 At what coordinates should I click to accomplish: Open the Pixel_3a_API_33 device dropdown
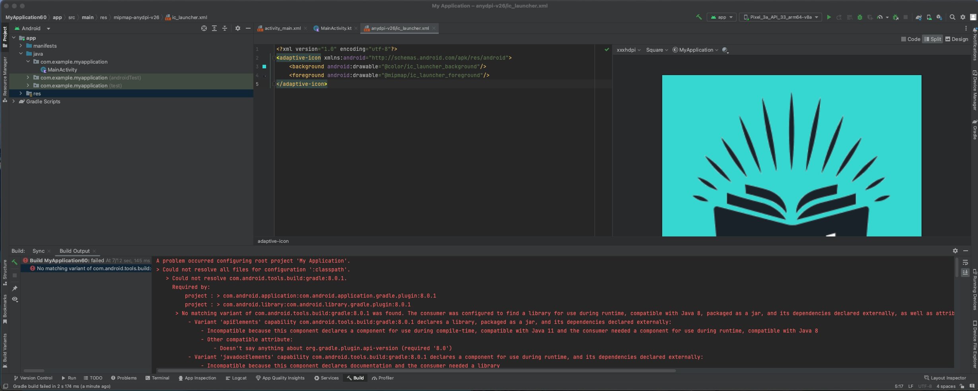pos(780,17)
